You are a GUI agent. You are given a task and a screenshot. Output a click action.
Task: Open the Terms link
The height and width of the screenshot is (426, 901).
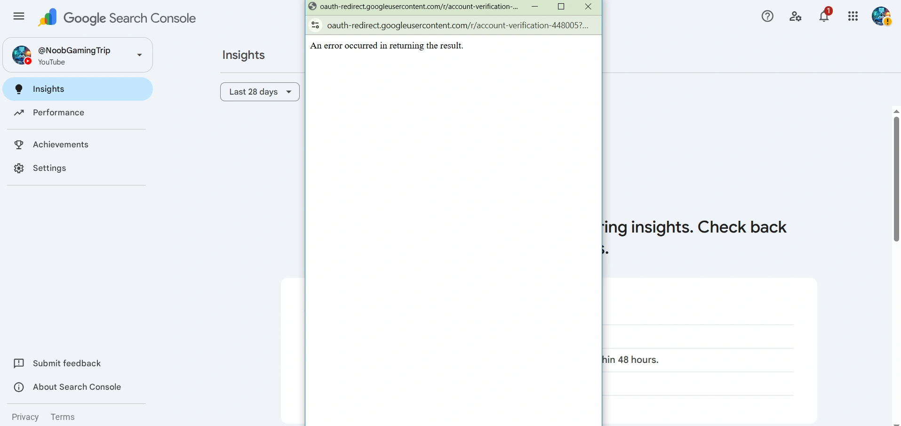pos(63,417)
